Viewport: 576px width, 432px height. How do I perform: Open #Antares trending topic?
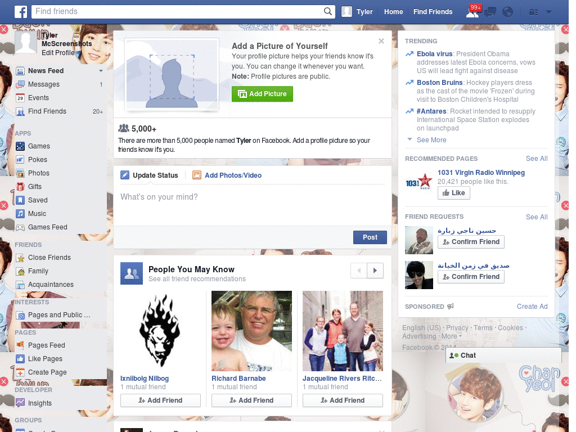coord(431,111)
